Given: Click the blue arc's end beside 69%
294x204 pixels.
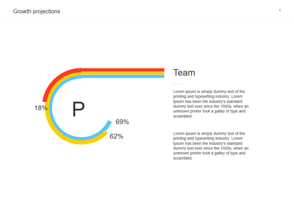Looking at the screenshot, I should tap(109, 123).
